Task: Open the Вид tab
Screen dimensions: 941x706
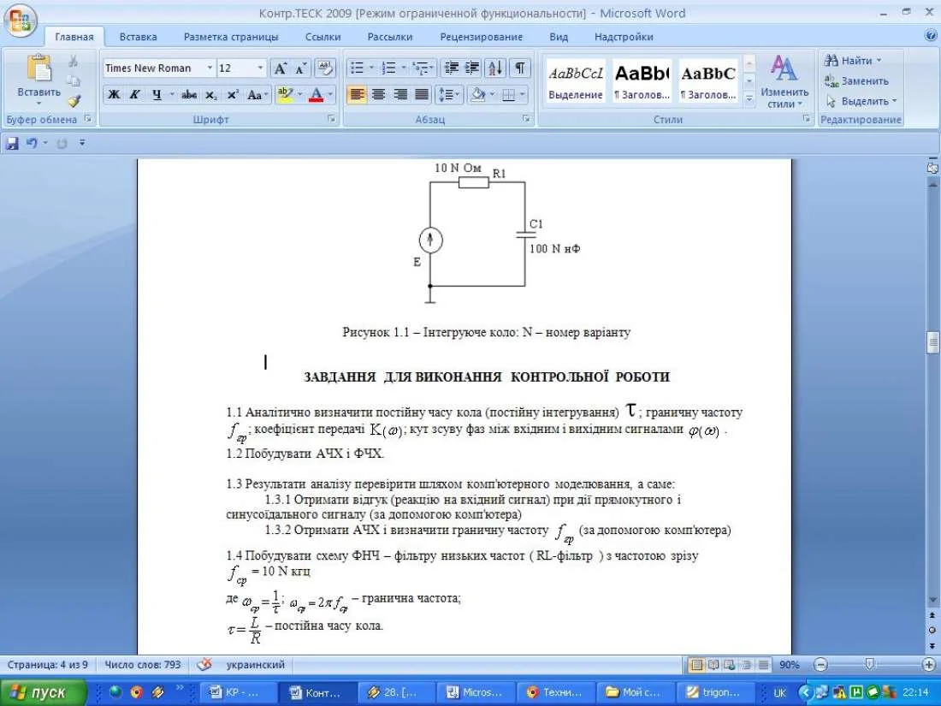Action: [559, 37]
